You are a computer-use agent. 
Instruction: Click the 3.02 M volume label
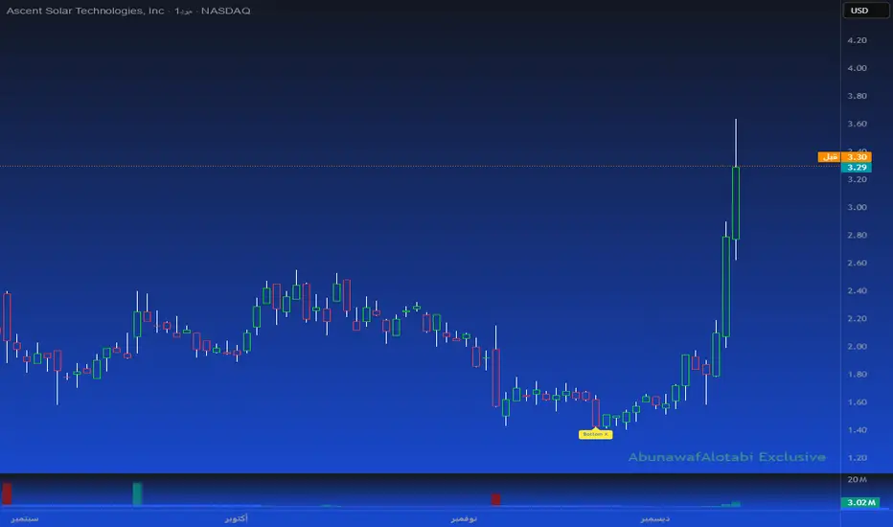coord(860,502)
